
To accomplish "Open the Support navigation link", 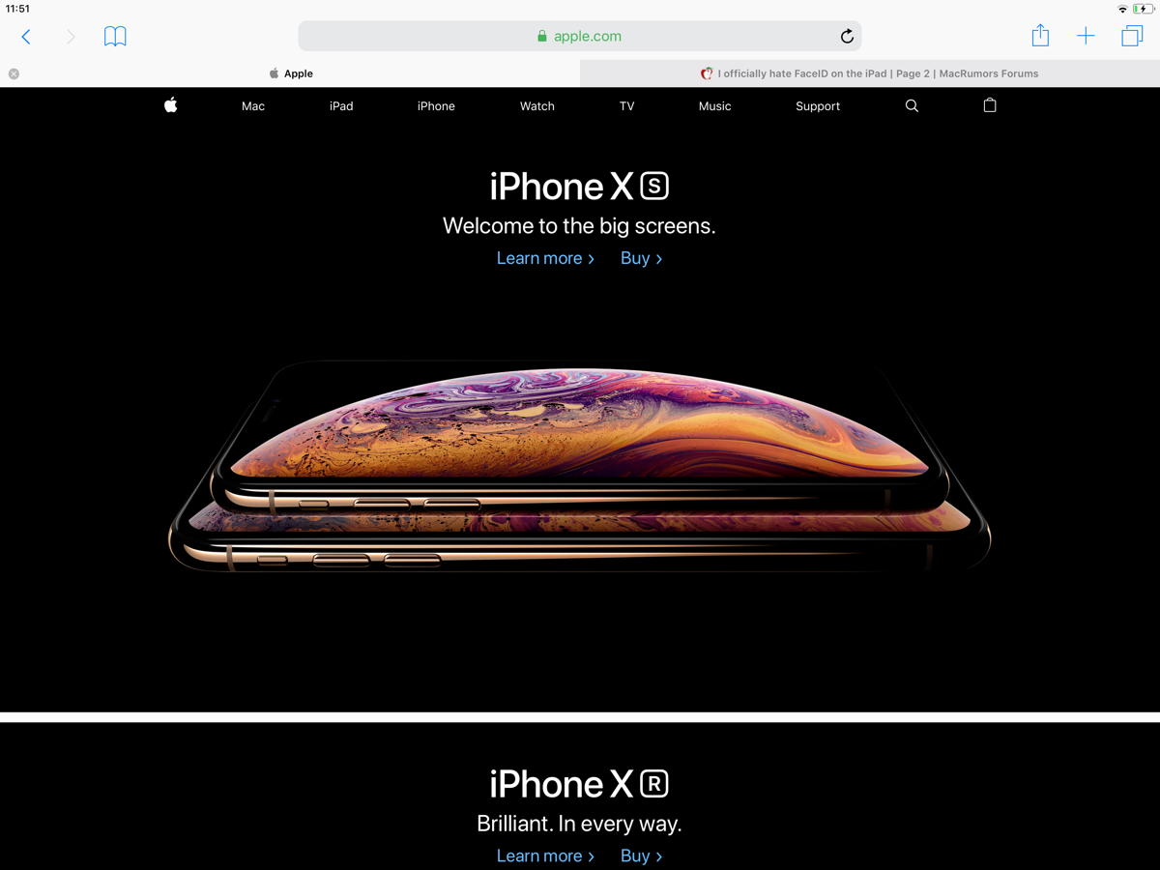I will click(x=818, y=106).
